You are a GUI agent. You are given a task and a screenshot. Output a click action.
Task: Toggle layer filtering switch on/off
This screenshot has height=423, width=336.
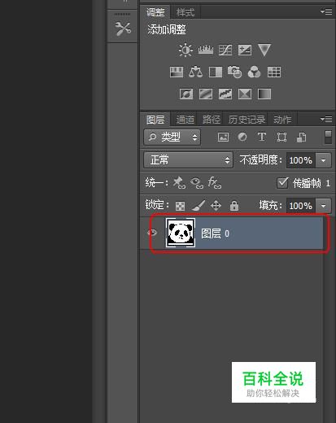(328, 137)
